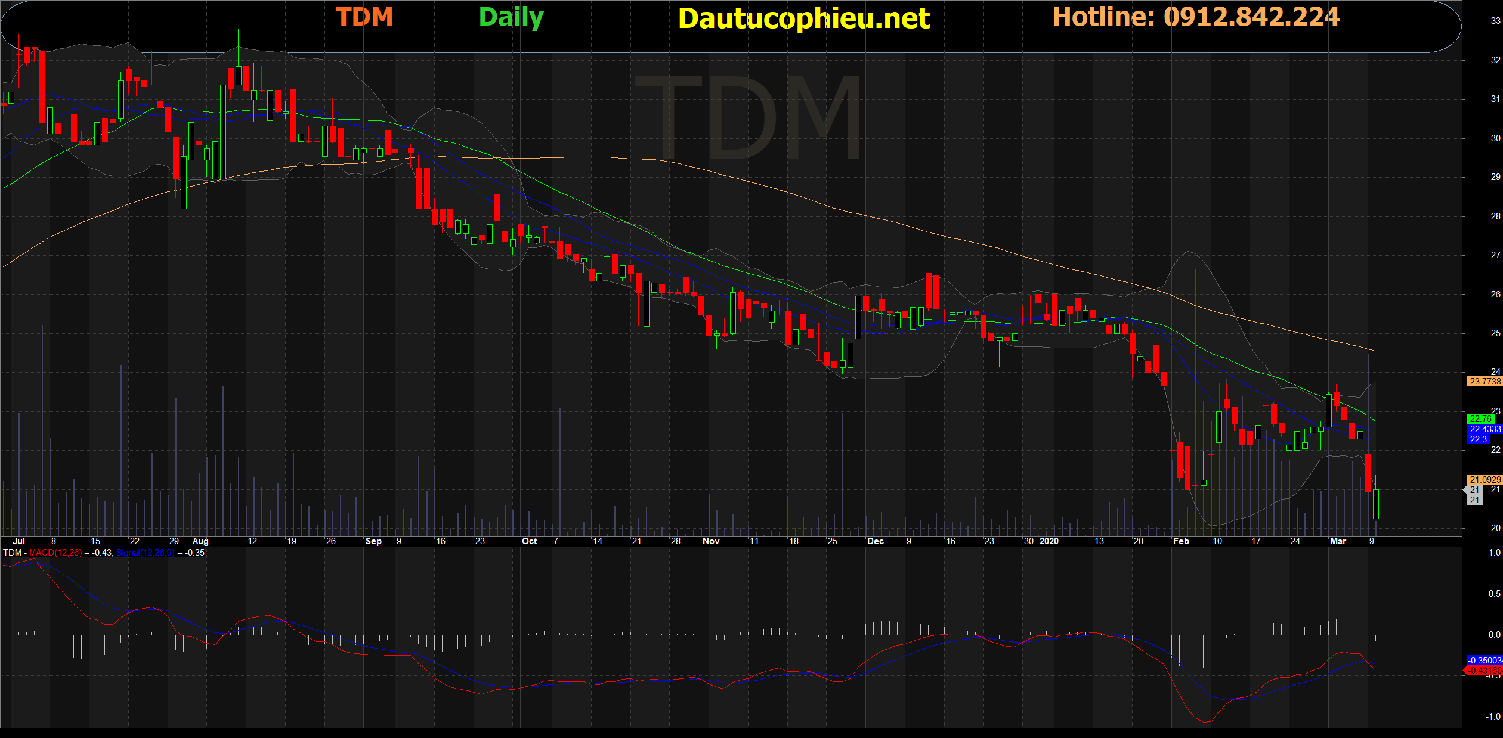Click the Dautucophieu.net website title
This screenshot has width=1503, height=738.
pyautogui.click(x=803, y=18)
